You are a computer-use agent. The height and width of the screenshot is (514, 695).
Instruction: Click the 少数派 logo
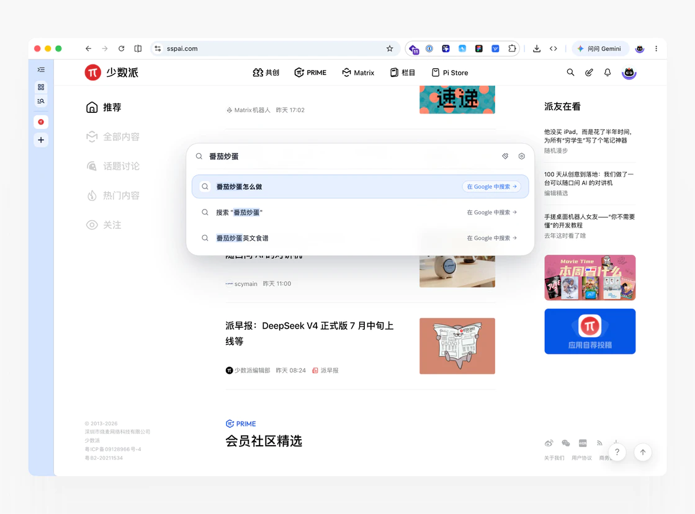111,73
